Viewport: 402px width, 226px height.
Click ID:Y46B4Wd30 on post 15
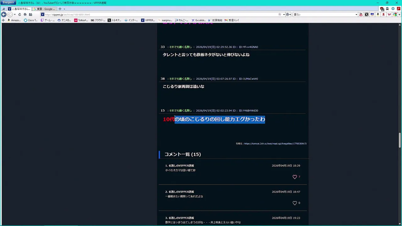pyautogui.click(x=248, y=110)
